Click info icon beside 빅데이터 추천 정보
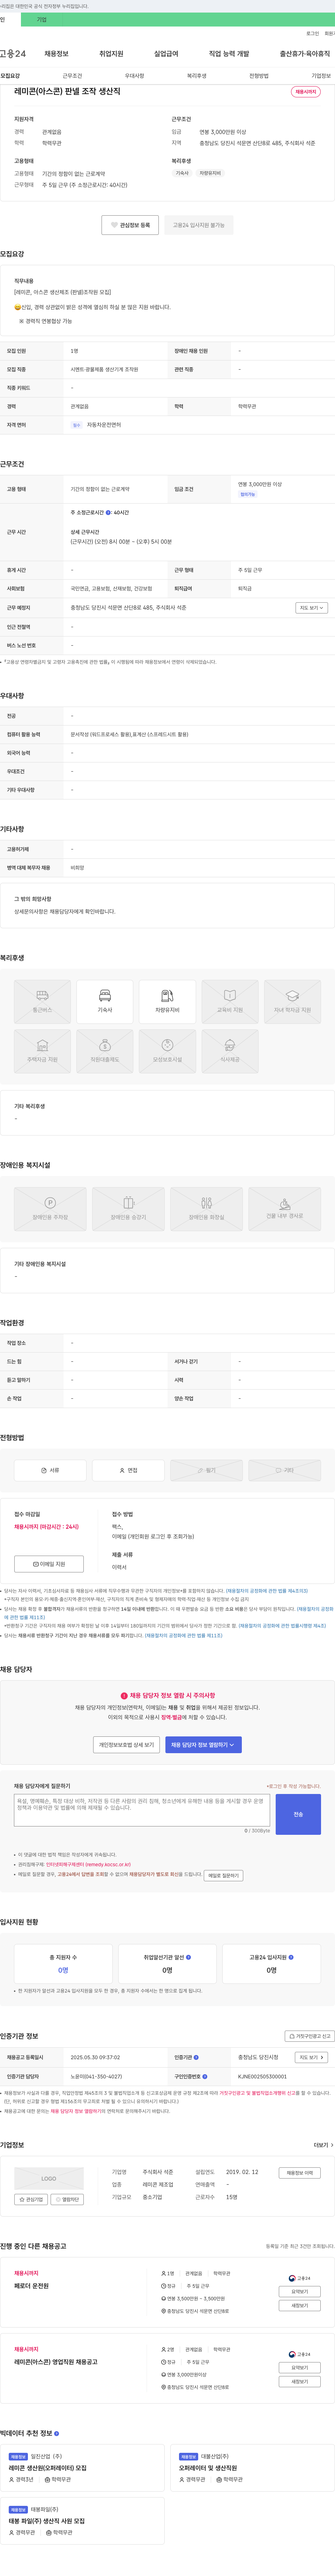Image resolution: width=335 pixels, height=2576 pixels. coord(56,2433)
